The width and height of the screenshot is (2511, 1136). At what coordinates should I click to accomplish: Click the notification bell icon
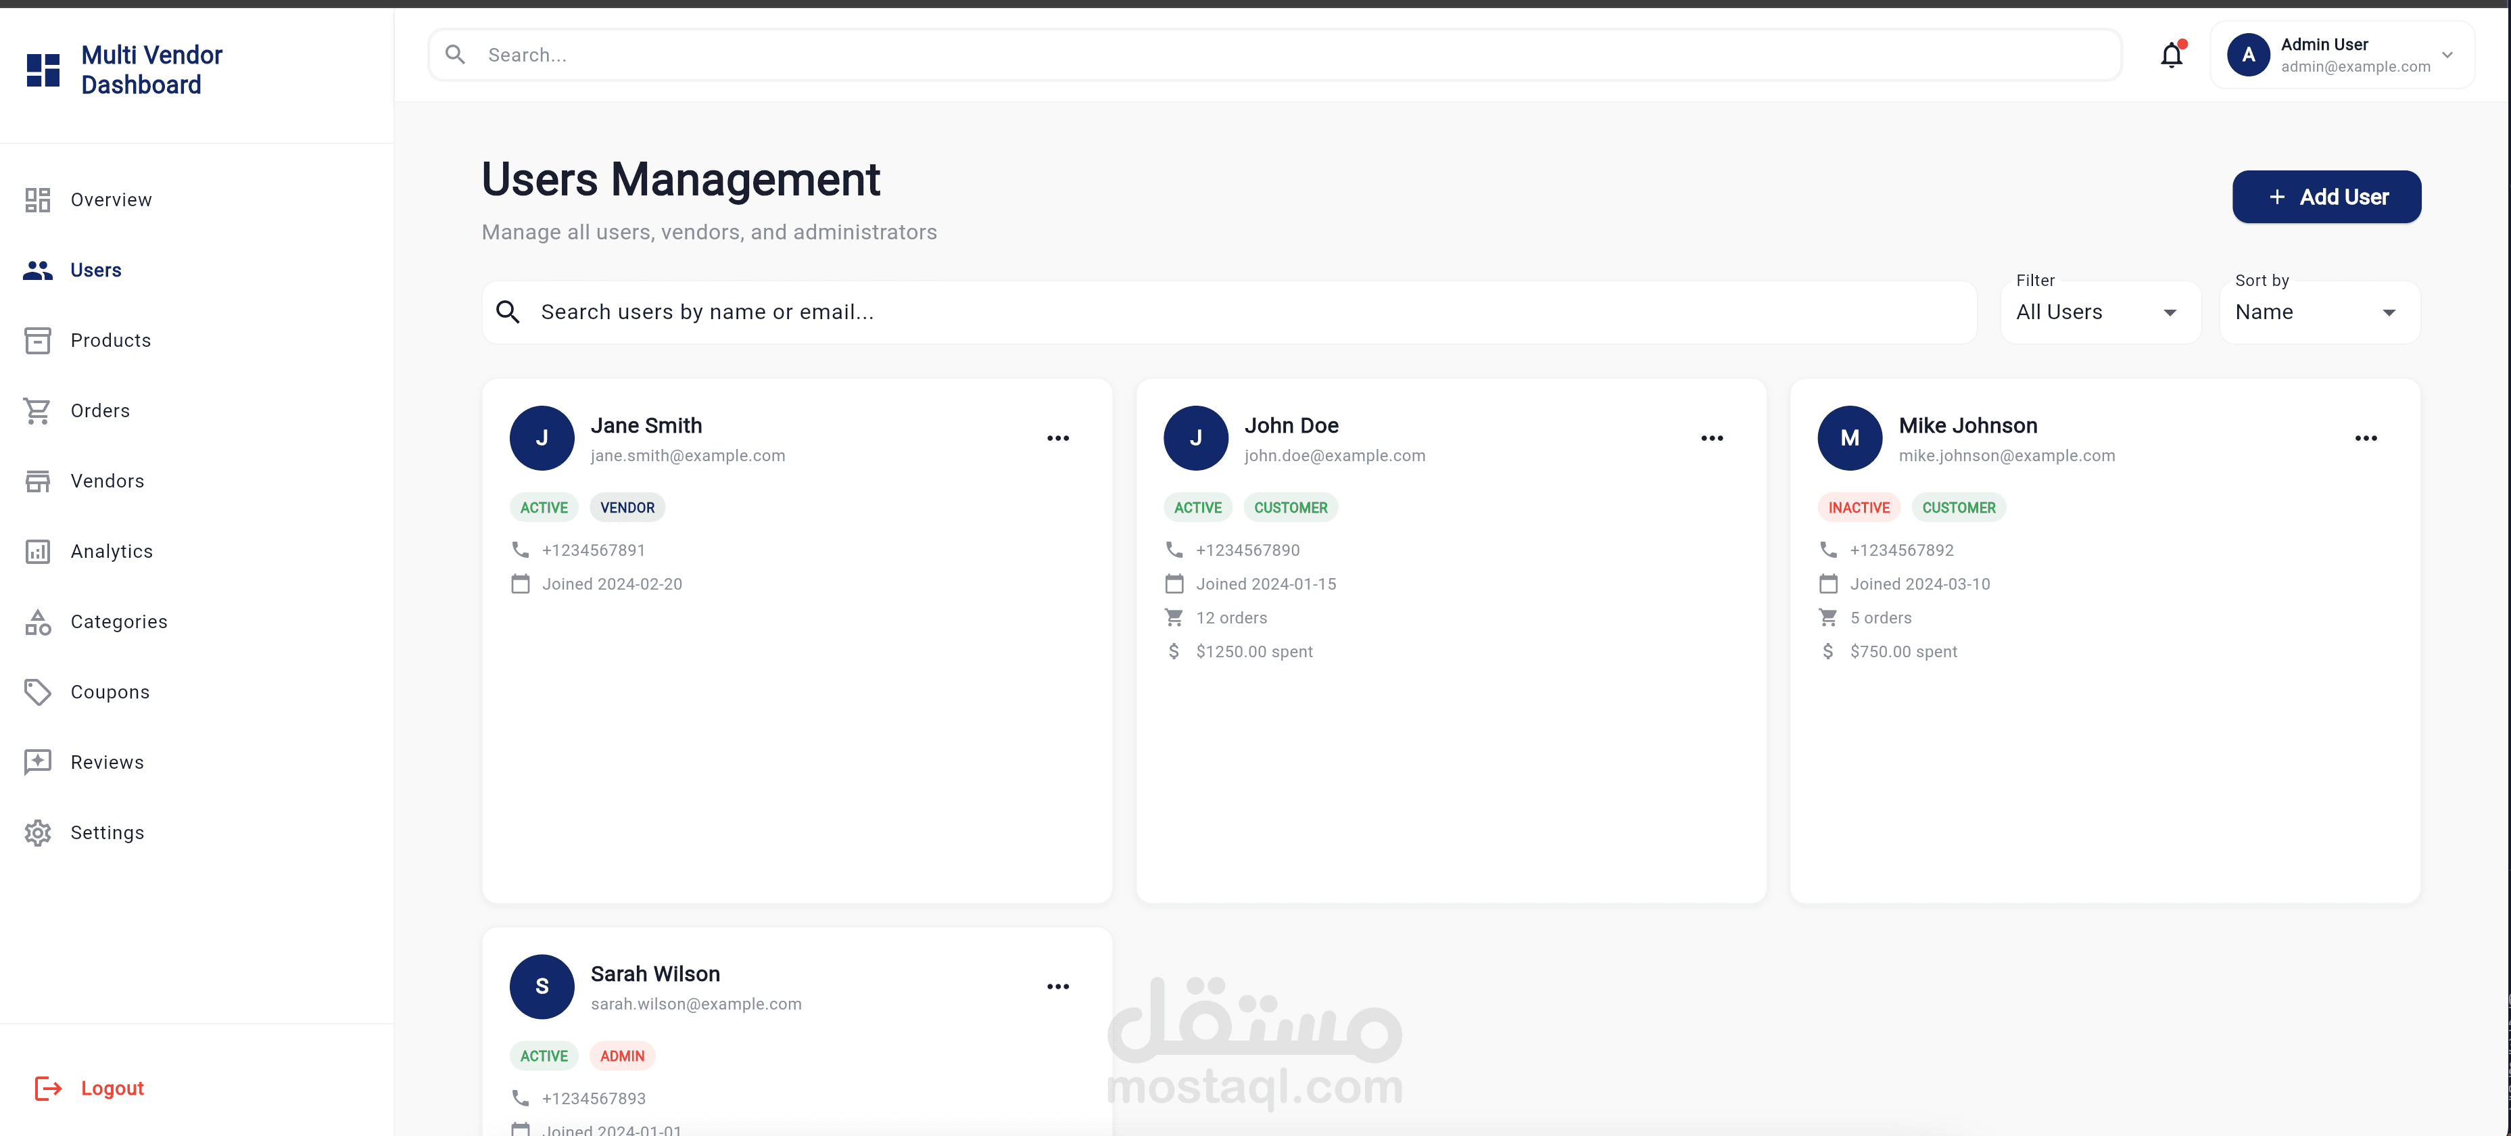tap(2171, 55)
